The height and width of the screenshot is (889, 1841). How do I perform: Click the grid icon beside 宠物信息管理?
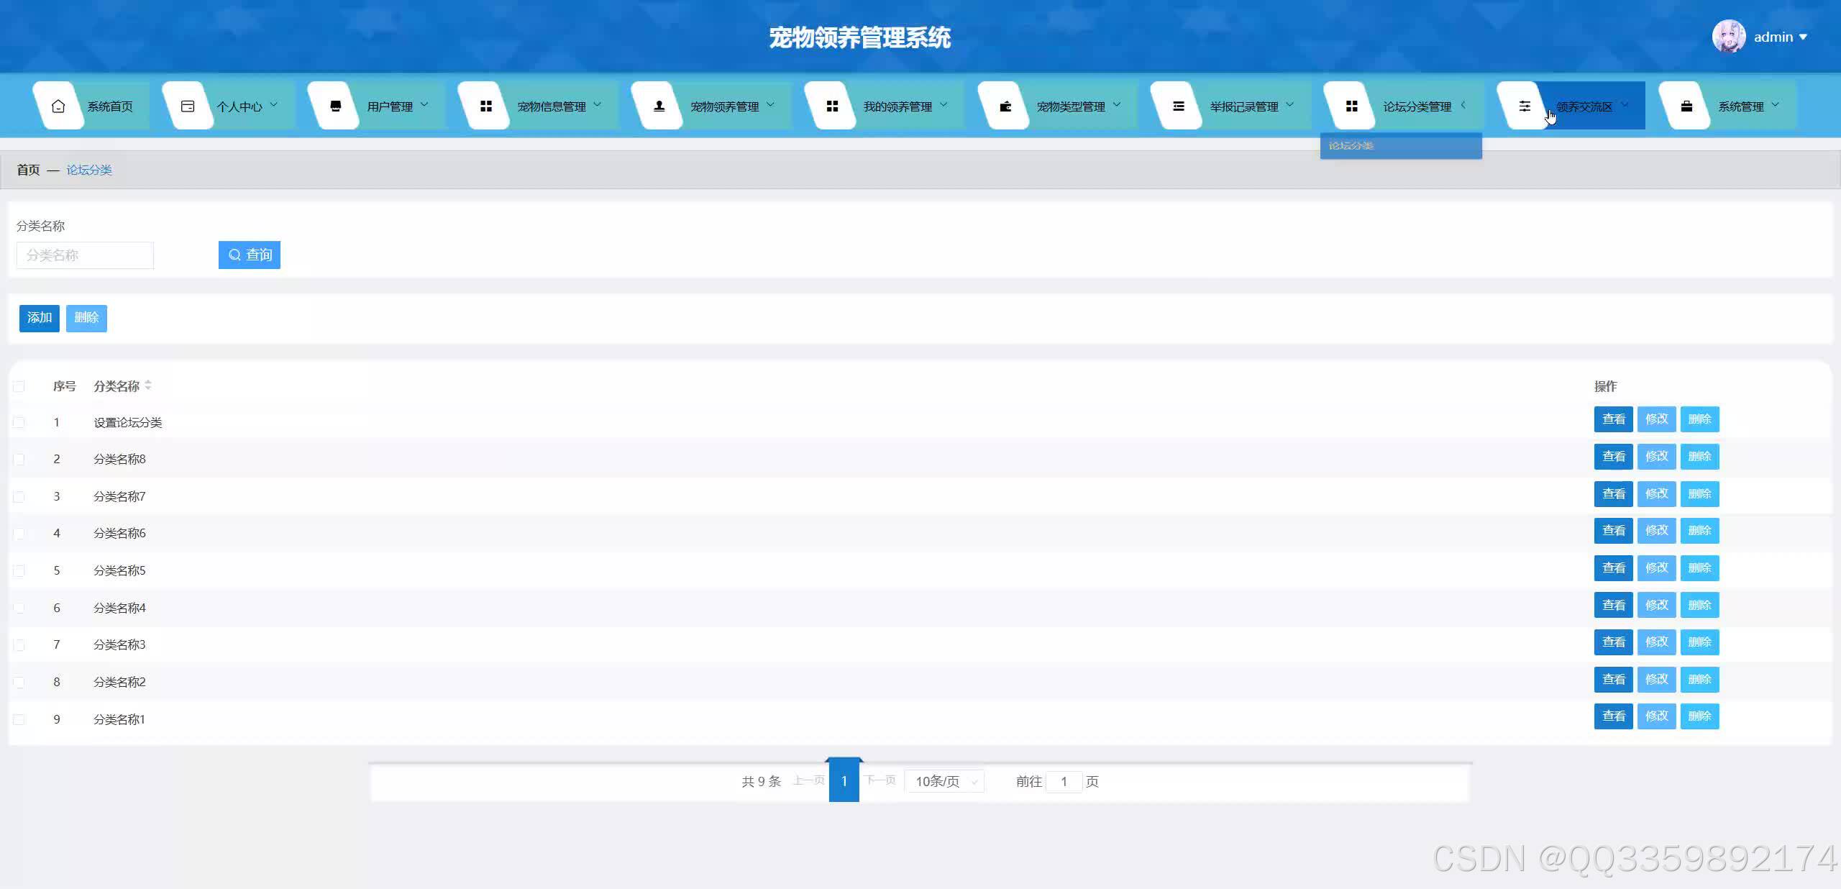[486, 106]
